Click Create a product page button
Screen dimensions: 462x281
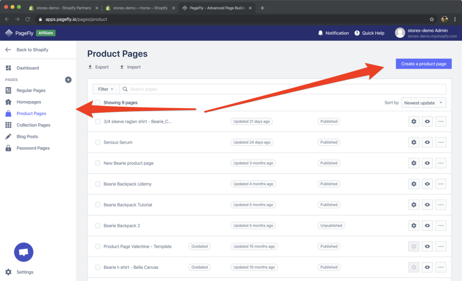pyautogui.click(x=423, y=64)
